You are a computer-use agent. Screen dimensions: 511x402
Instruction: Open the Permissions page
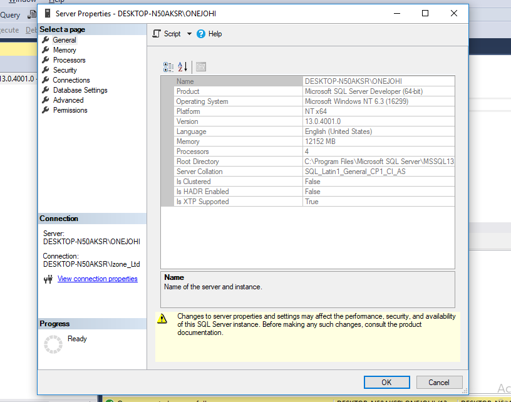click(x=70, y=110)
